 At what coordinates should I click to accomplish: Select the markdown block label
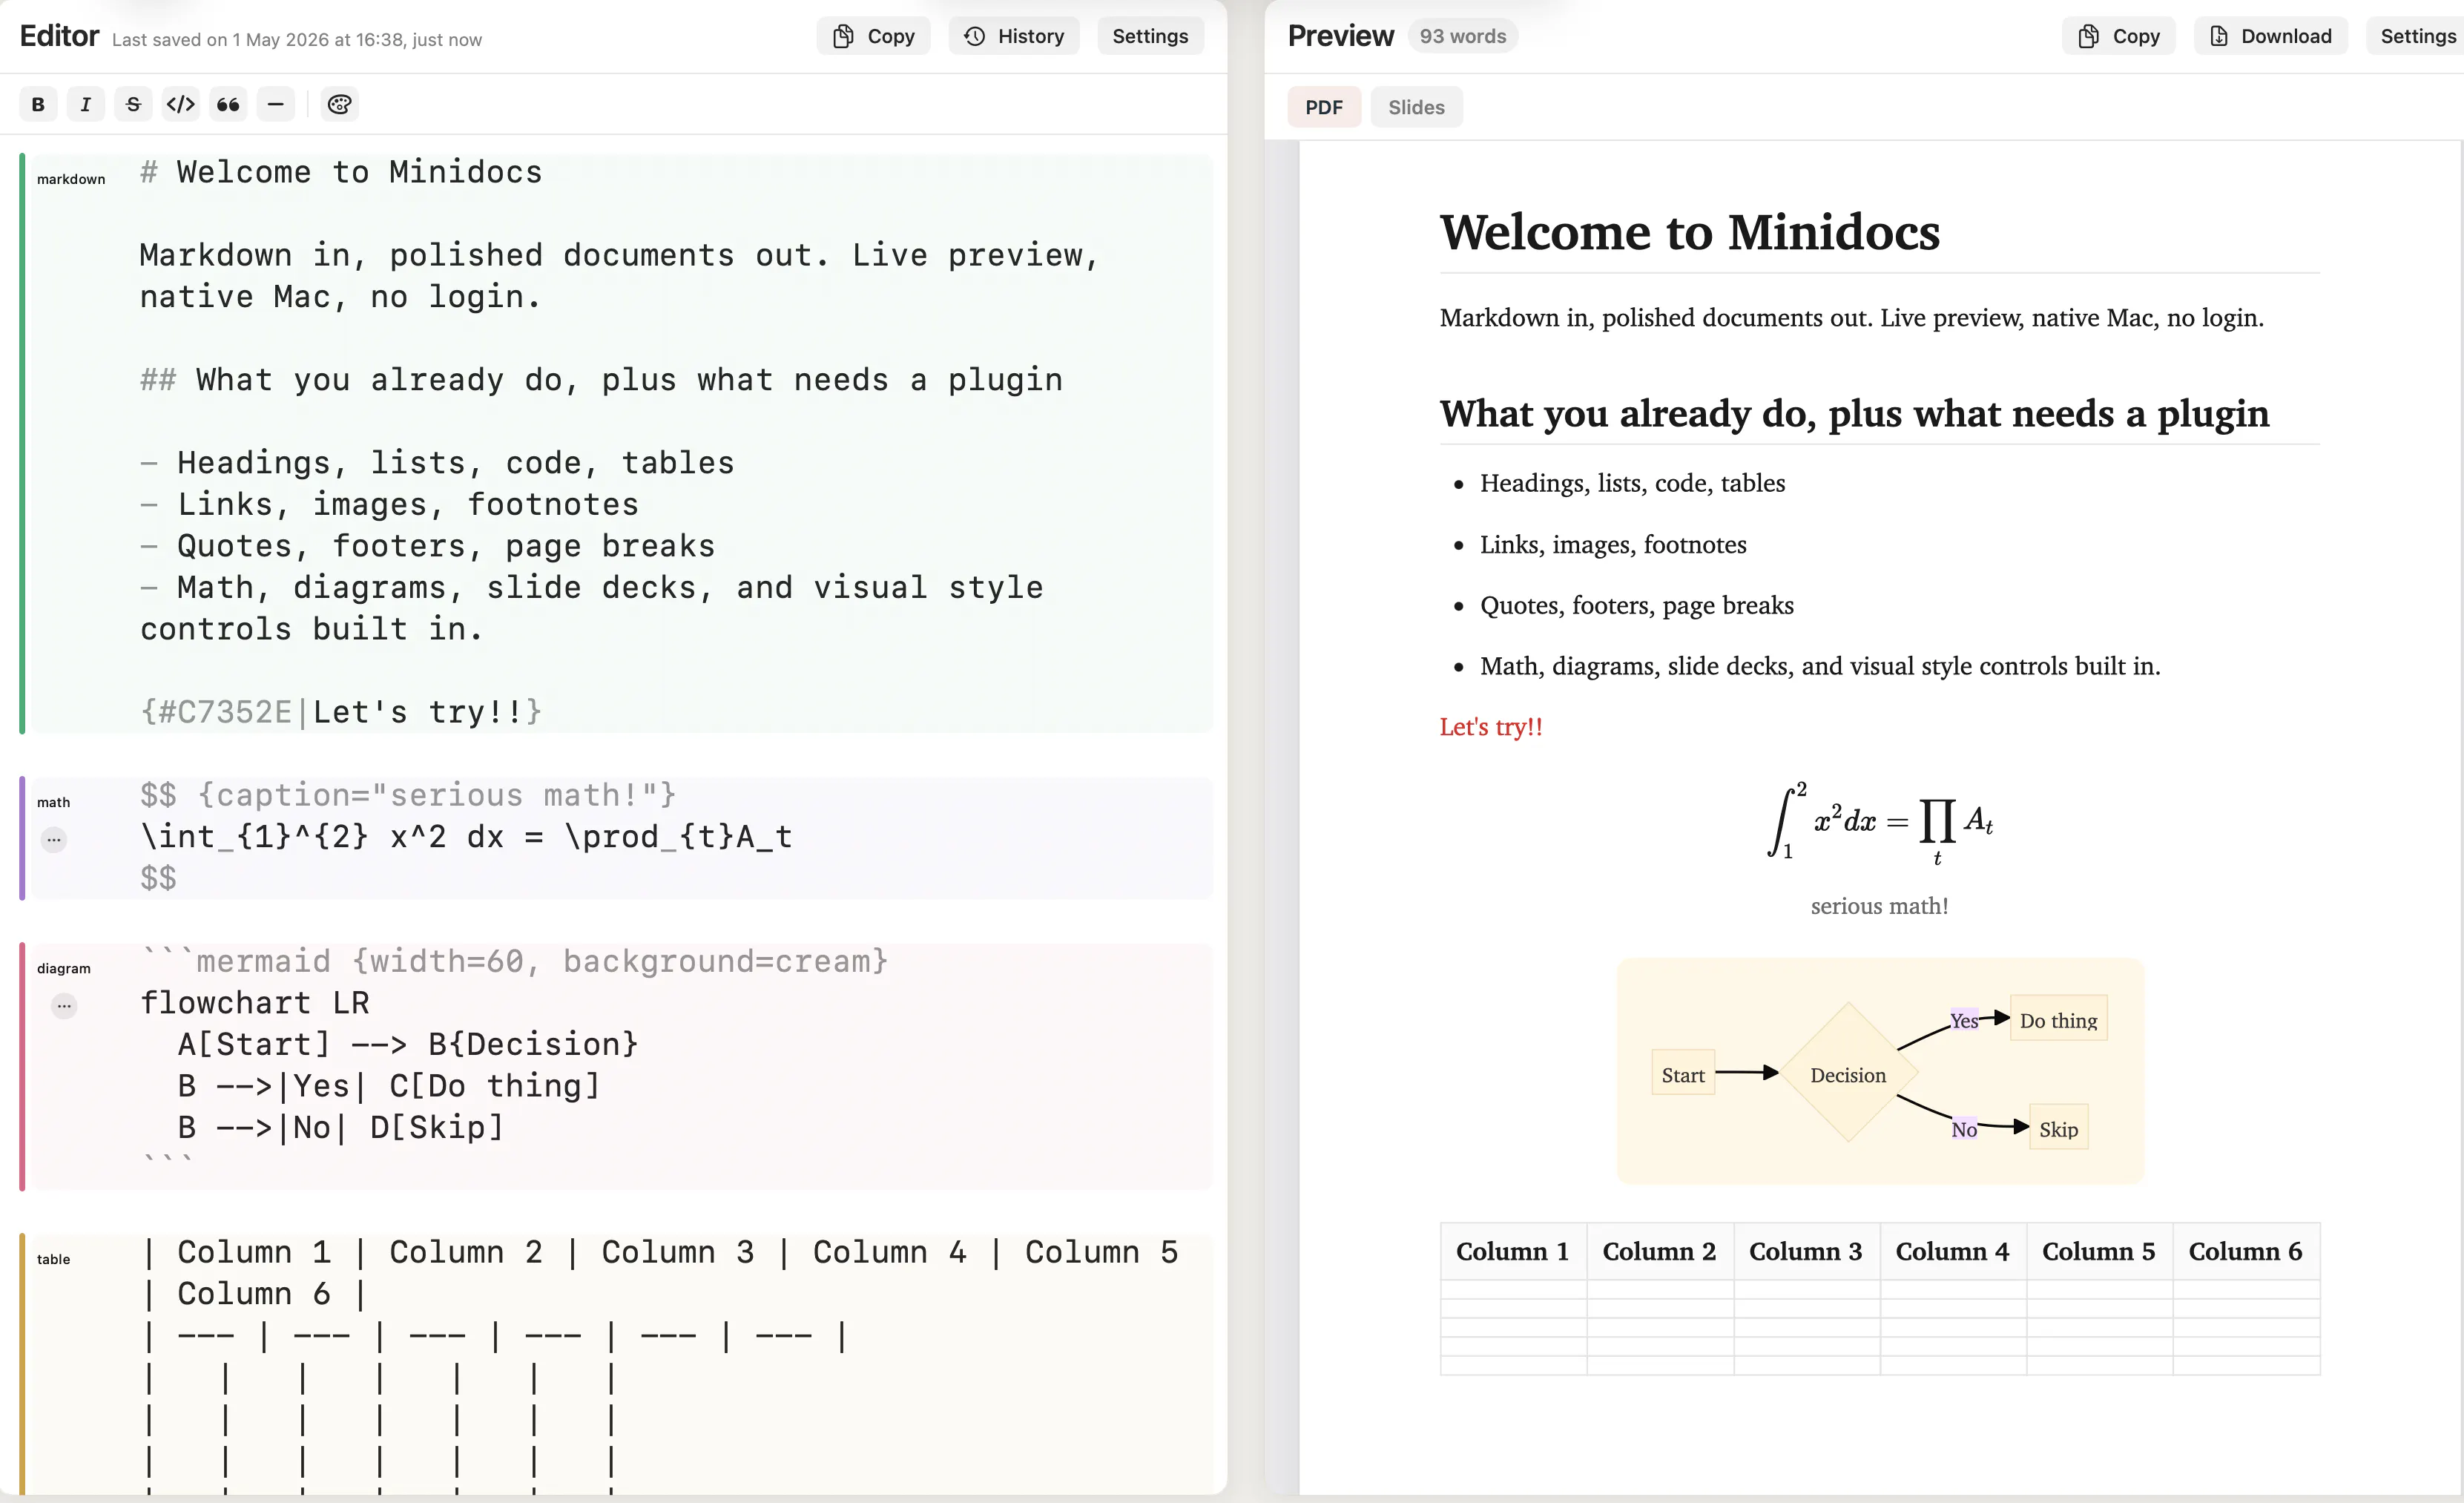71,179
